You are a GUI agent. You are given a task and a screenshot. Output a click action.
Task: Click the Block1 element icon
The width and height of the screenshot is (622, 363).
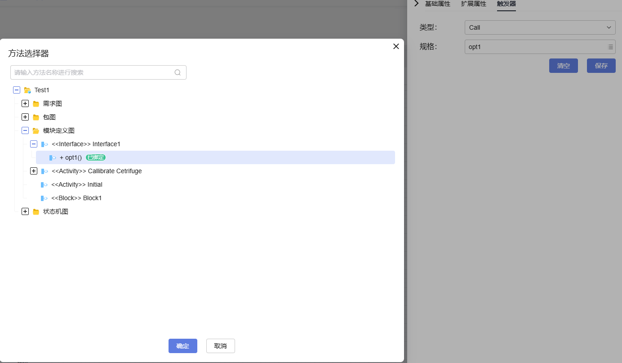point(44,198)
